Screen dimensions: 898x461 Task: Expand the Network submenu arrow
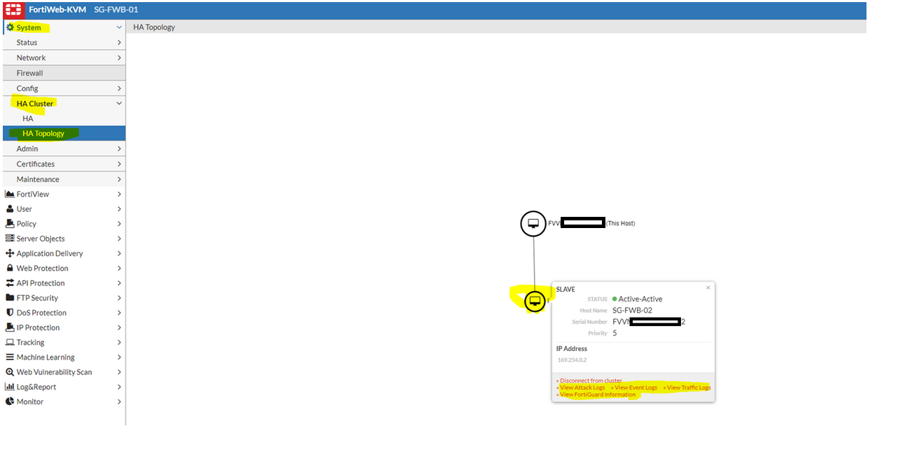[119, 58]
